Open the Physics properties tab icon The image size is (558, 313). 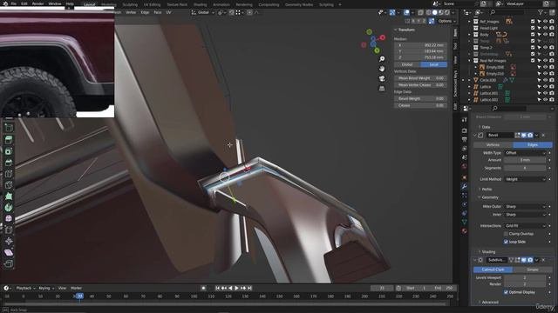(464, 204)
